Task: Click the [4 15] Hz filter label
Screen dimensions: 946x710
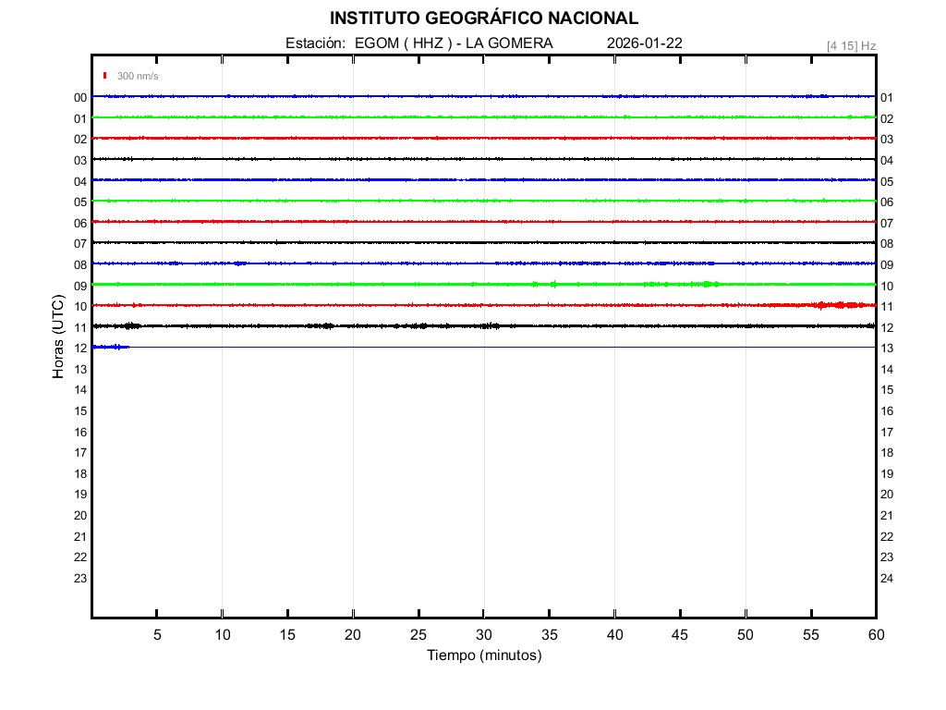Action: 851,45
